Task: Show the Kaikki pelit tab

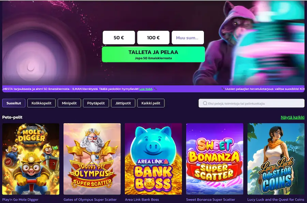Action: [x=151, y=103]
